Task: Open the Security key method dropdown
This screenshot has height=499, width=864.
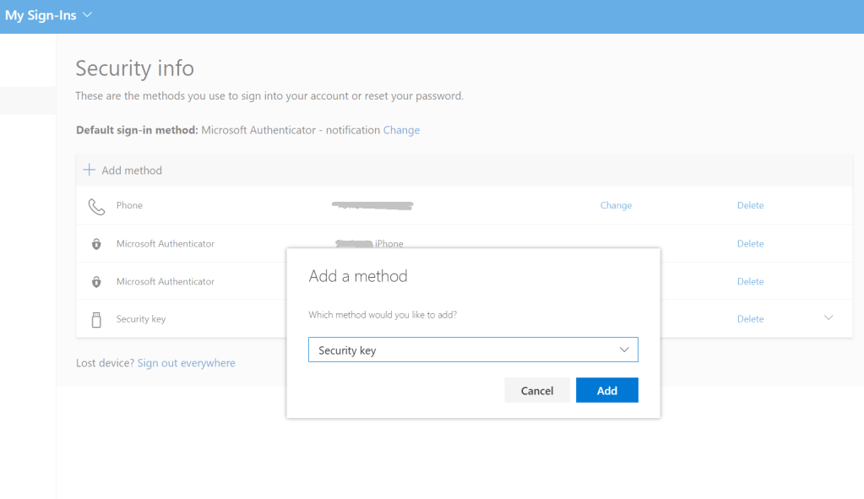Action: coord(473,350)
